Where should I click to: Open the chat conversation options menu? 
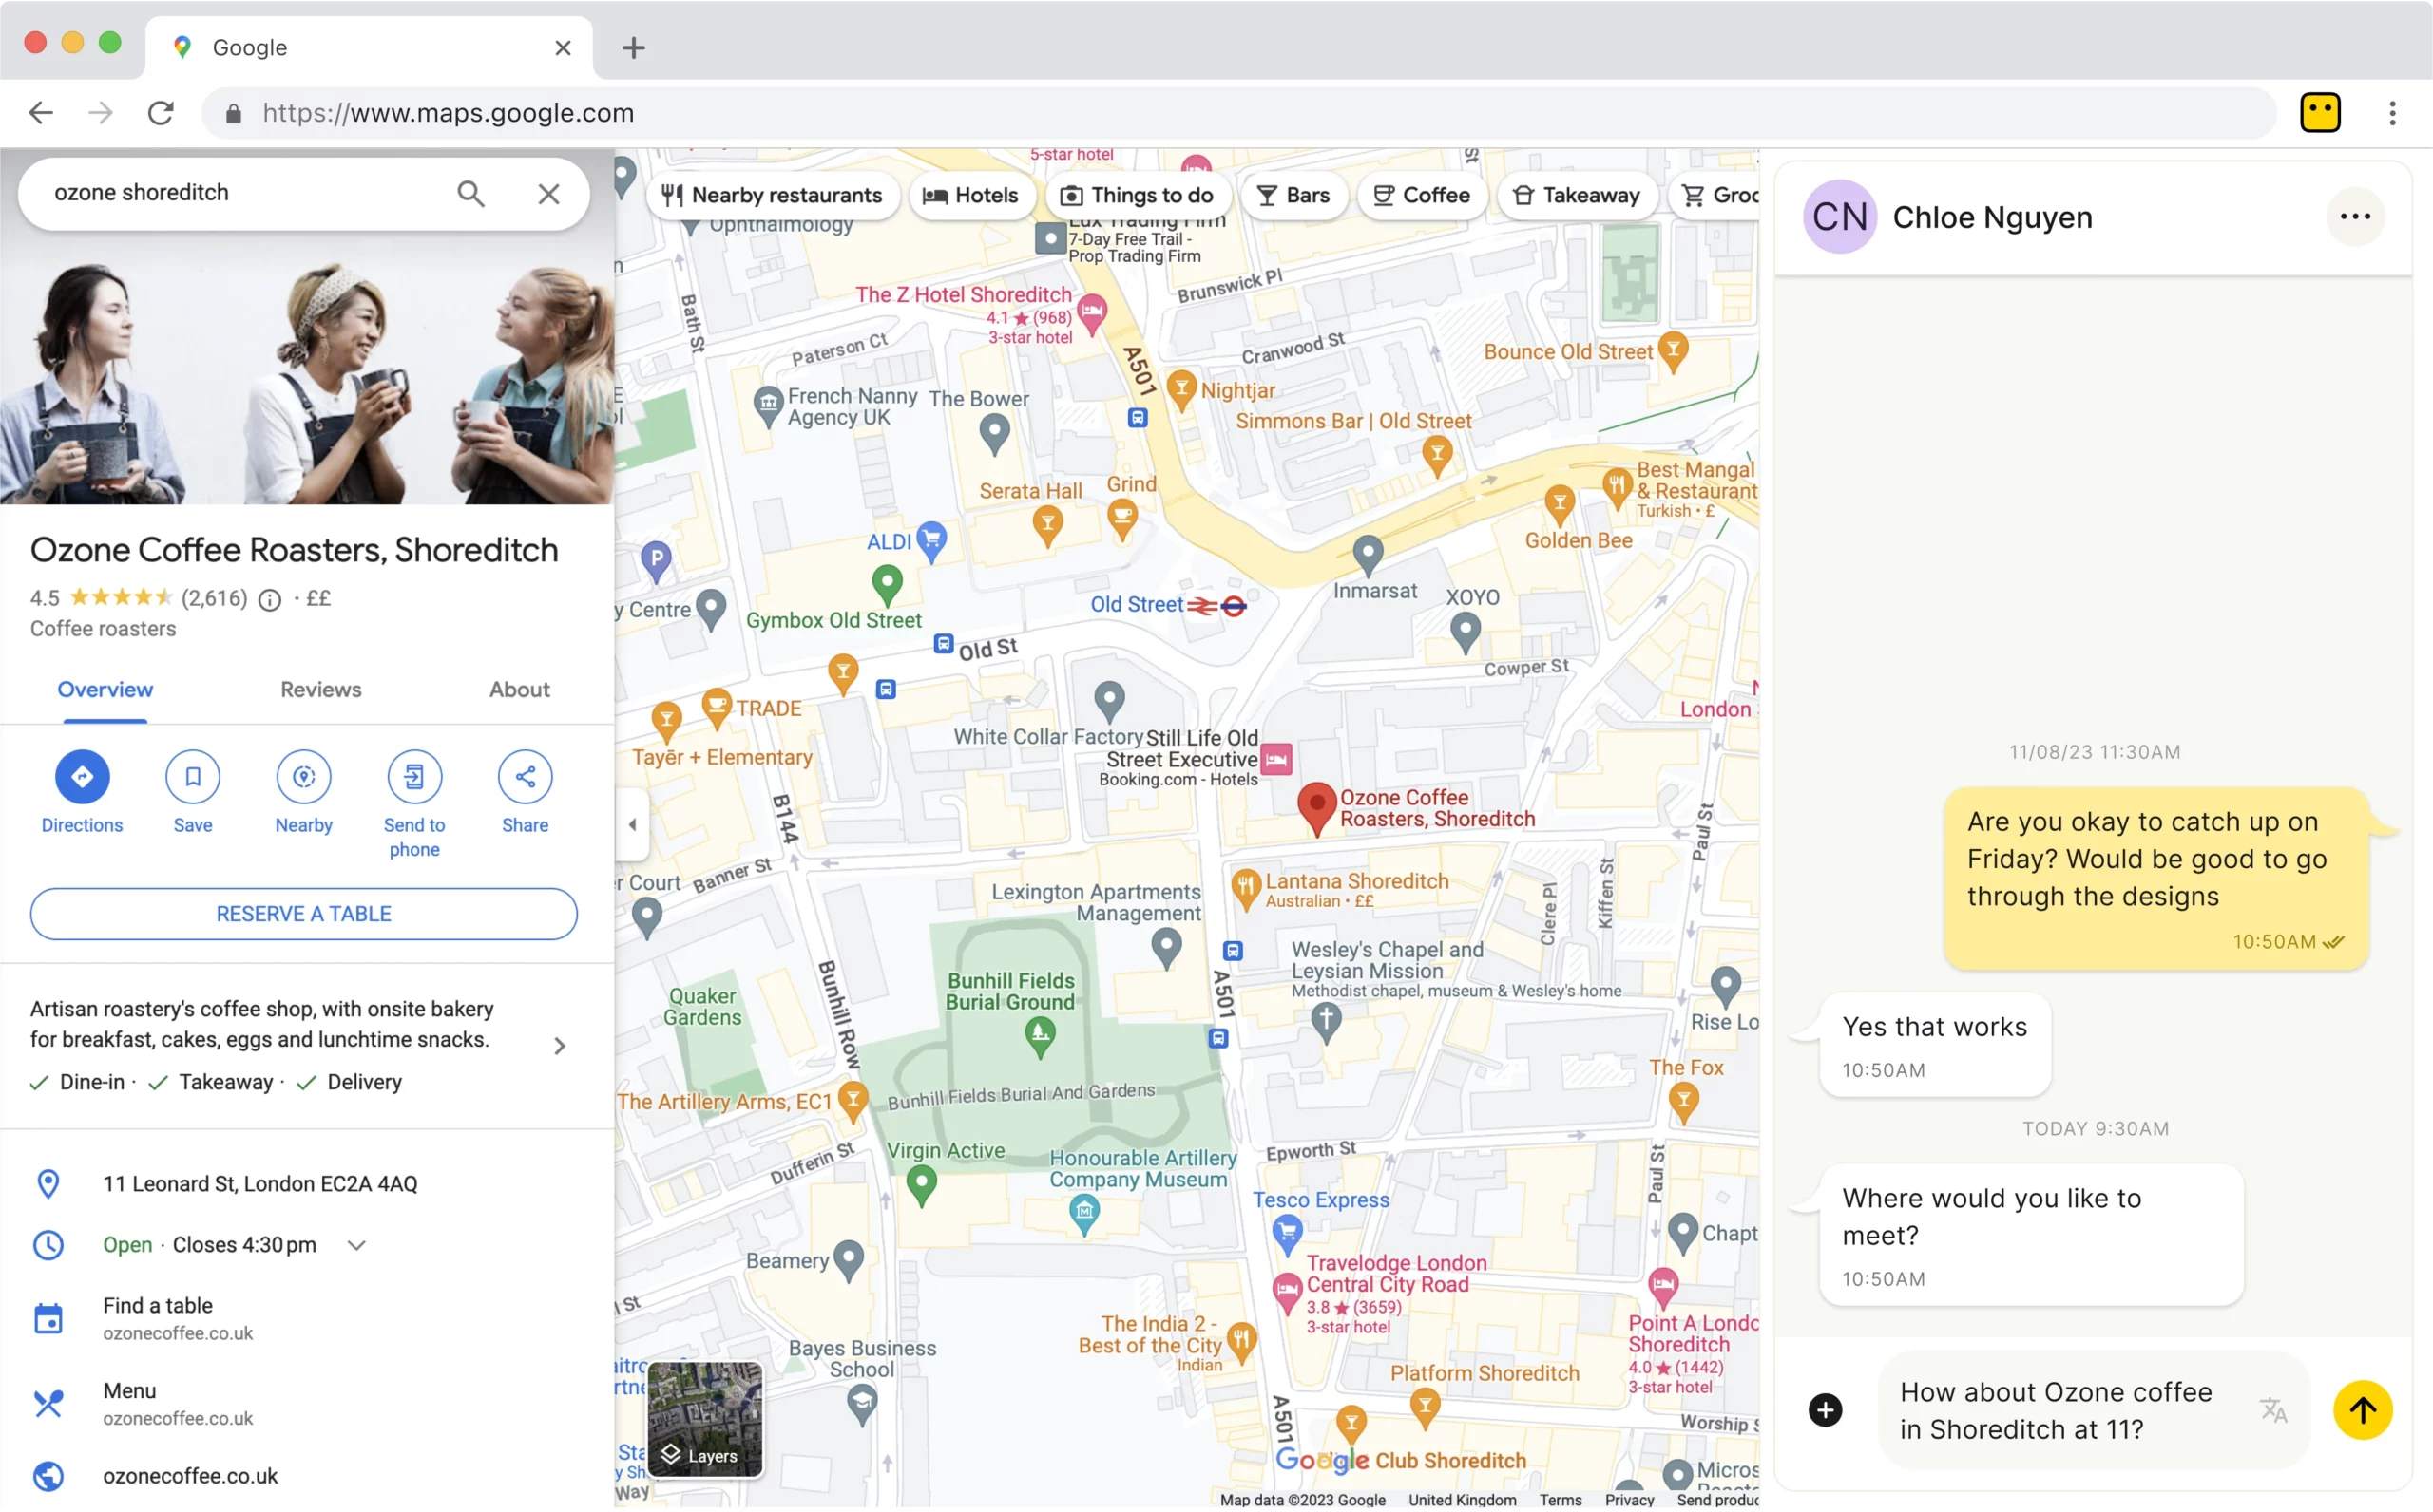coord(2356,216)
